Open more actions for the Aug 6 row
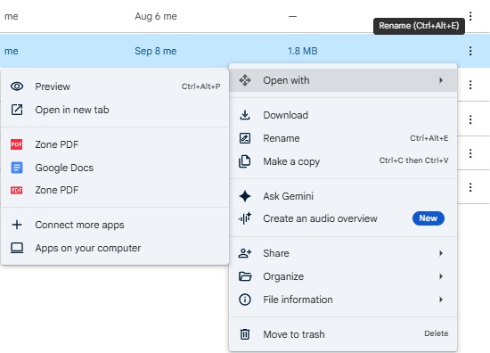 (470, 16)
